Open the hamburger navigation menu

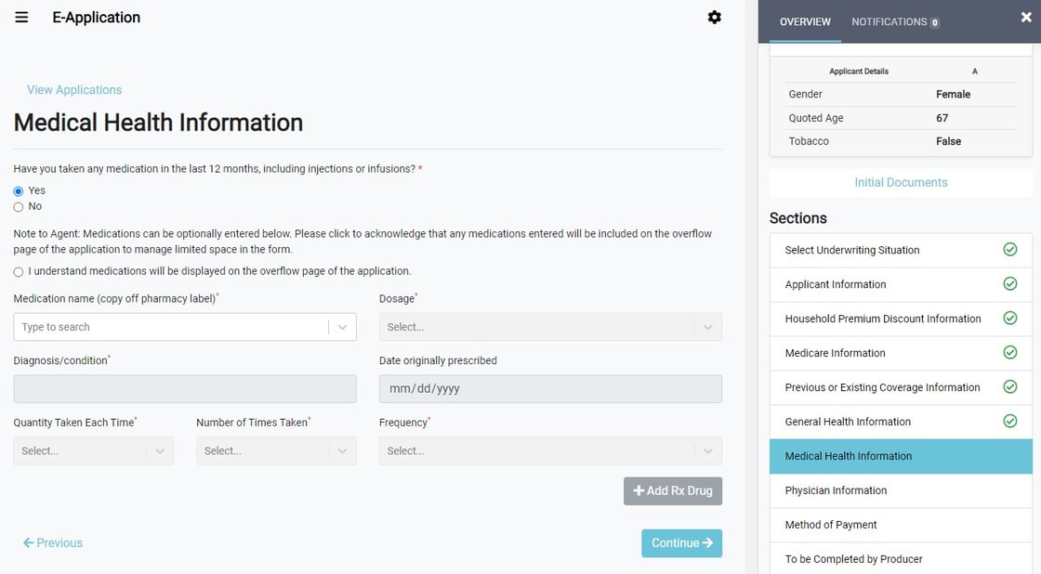(x=21, y=16)
